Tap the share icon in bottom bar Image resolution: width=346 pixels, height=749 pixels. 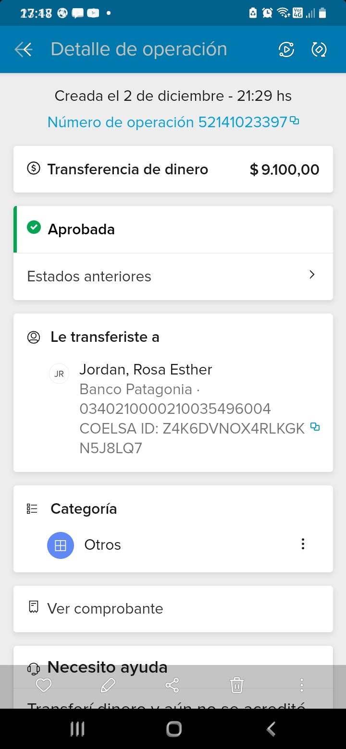[172, 685]
